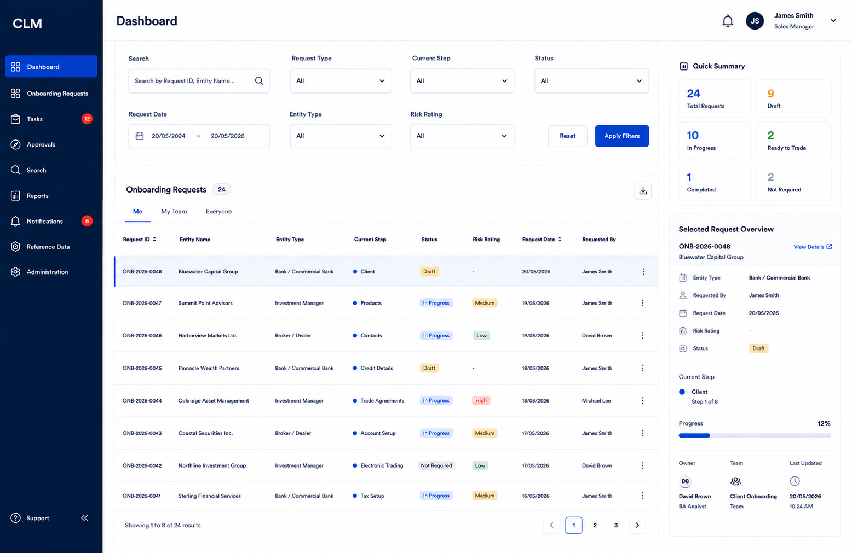Viewport: 852px width, 553px height.
Task: Switch to the Everyone tab
Action: coord(218,212)
